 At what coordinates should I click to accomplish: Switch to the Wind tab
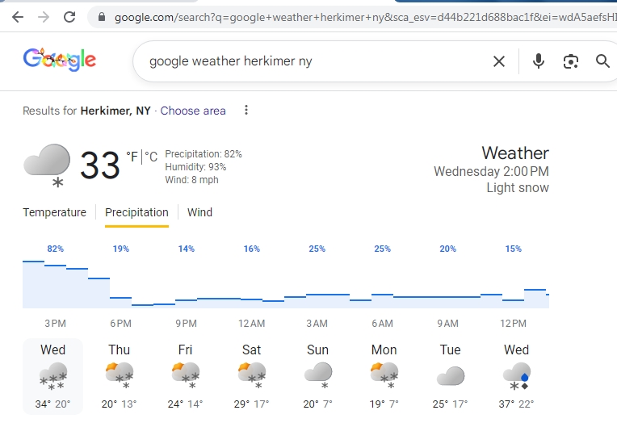tap(199, 212)
